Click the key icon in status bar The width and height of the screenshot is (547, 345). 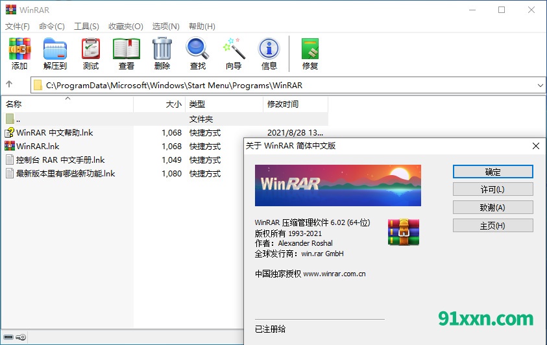[x=21, y=337]
